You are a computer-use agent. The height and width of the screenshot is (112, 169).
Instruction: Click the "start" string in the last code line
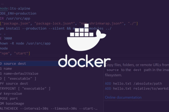pyautogui.click(x=21, y=53)
